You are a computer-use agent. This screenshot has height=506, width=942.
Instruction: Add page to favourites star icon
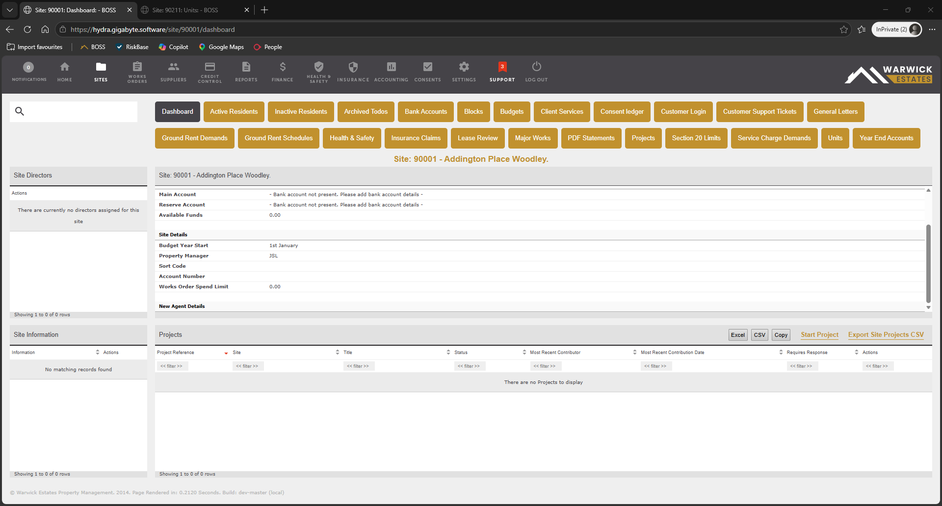[844, 29]
